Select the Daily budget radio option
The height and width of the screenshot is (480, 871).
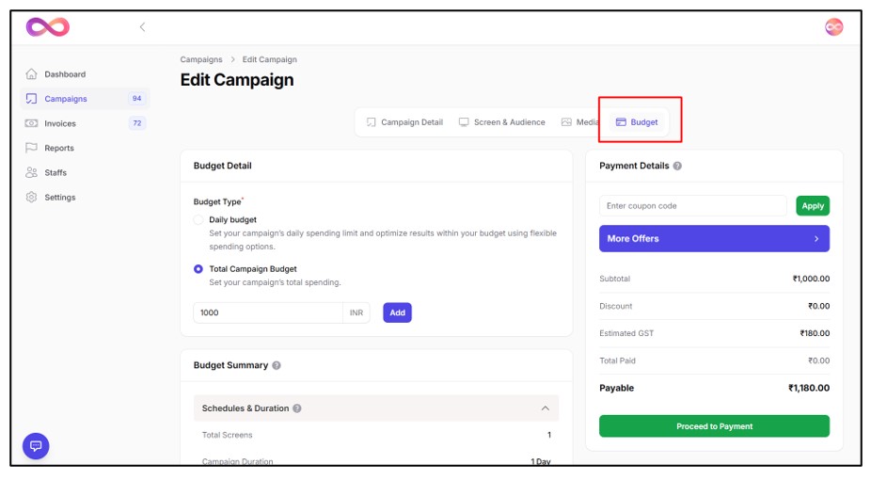coord(198,219)
